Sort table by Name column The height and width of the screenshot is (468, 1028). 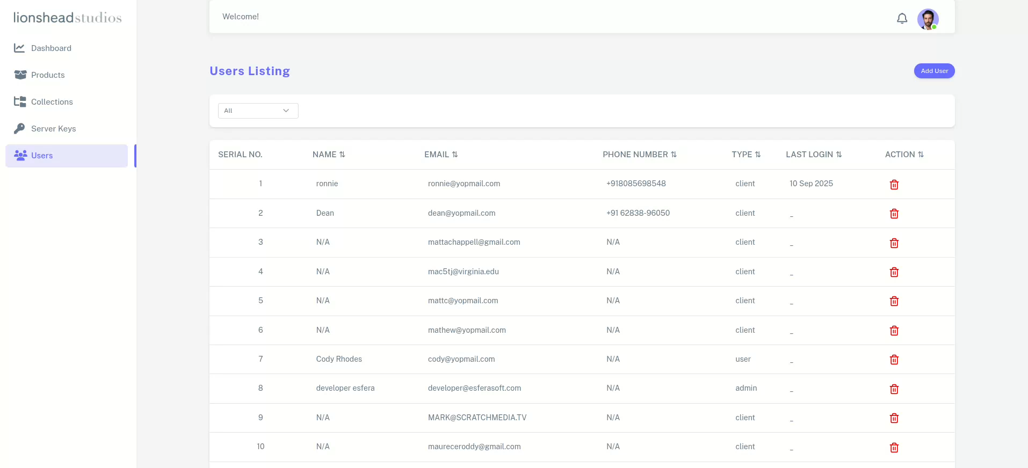click(x=329, y=155)
